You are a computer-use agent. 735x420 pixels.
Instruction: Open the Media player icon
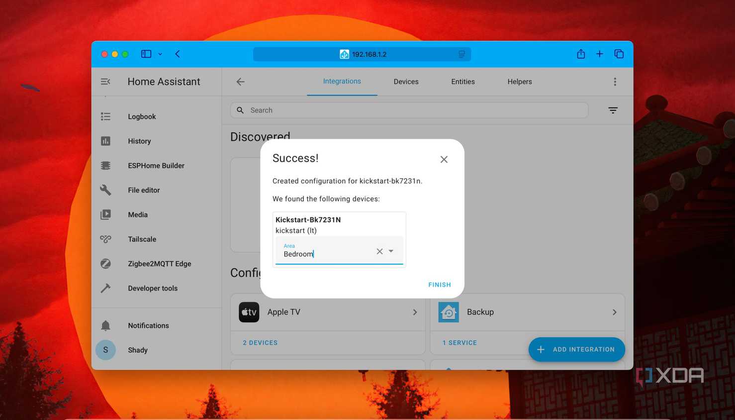point(105,214)
